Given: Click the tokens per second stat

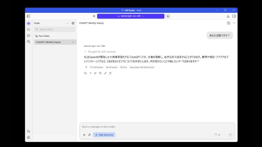Looking at the screenshot, I should [97, 67].
